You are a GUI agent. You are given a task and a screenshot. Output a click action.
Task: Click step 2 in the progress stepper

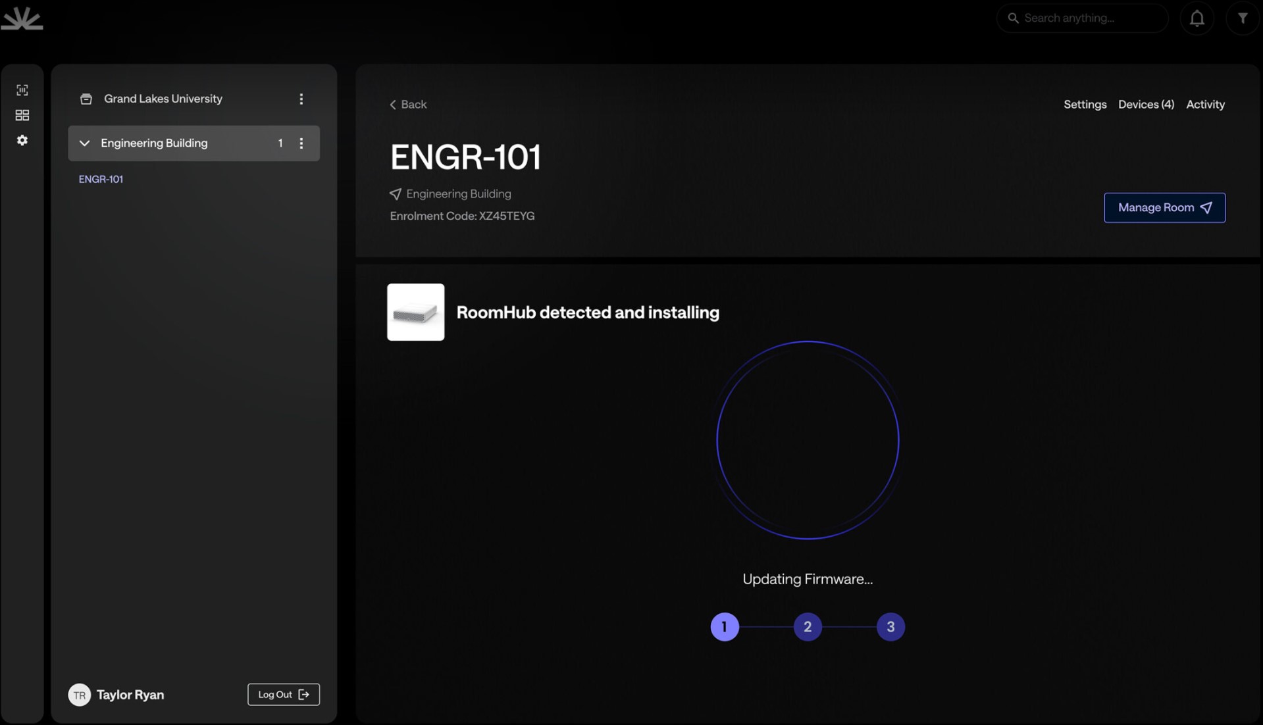(x=807, y=627)
